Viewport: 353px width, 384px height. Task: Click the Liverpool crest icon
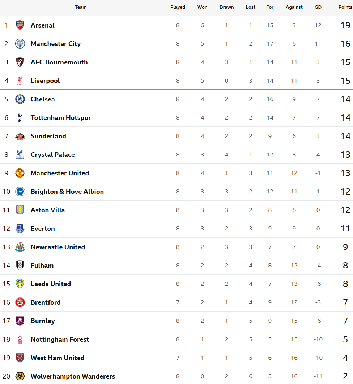pyautogui.click(x=20, y=81)
